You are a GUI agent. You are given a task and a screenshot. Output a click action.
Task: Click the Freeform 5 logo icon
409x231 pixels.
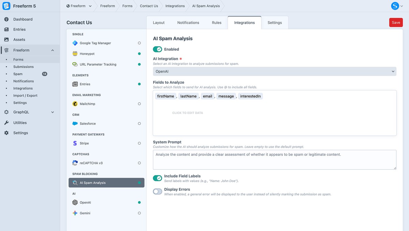pos(6,6)
